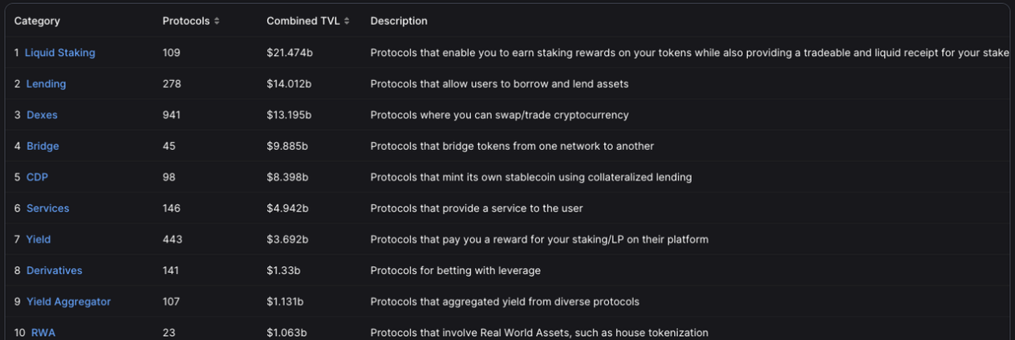Open the Bridge category link
The image size is (1015, 340).
click(43, 147)
